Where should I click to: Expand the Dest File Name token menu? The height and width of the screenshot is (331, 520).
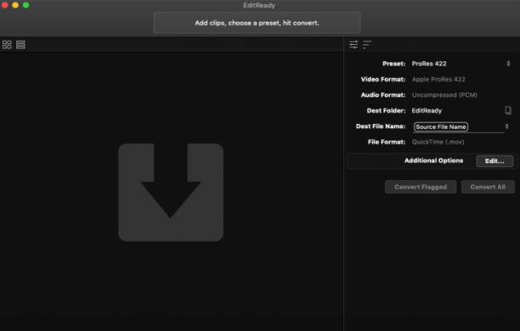click(506, 126)
